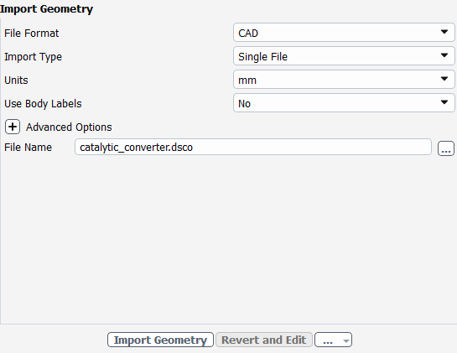Click the Import Type label
457x353 pixels.
coord(33,56)
